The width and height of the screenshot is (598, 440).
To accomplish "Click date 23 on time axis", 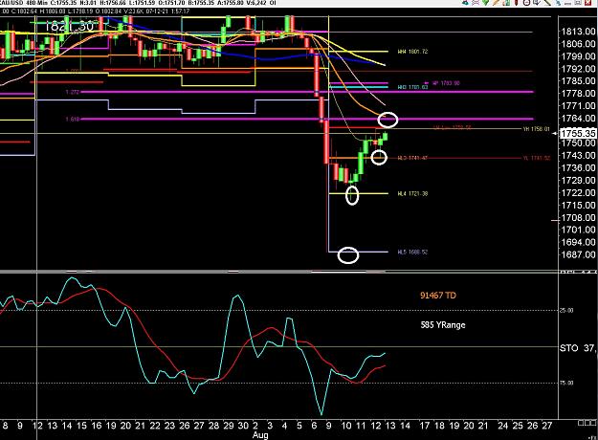I will click(169, 426).
